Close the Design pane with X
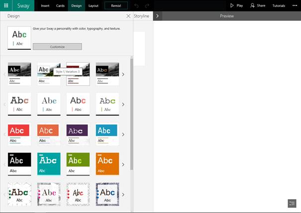This screenshot has width=301, height=213. [128, 16]
